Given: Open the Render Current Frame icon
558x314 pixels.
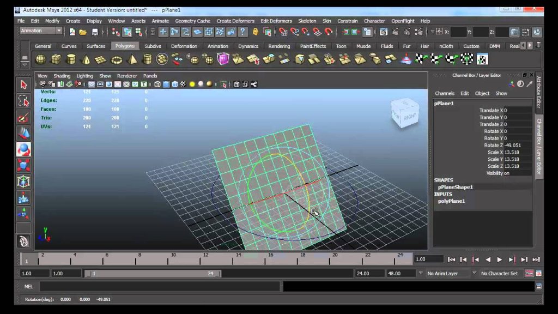Looking at the screenshot, I should 396,32.
